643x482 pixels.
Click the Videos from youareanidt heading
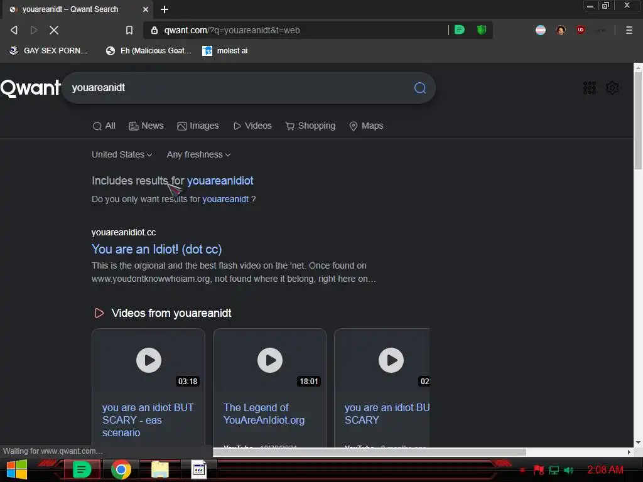[x=171, y=313]
